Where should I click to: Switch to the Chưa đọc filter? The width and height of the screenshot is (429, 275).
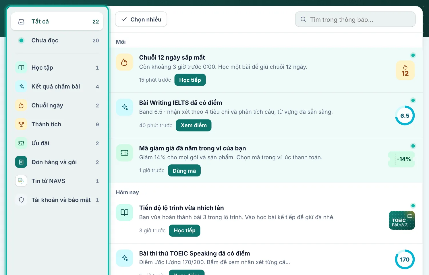[57, 40]
